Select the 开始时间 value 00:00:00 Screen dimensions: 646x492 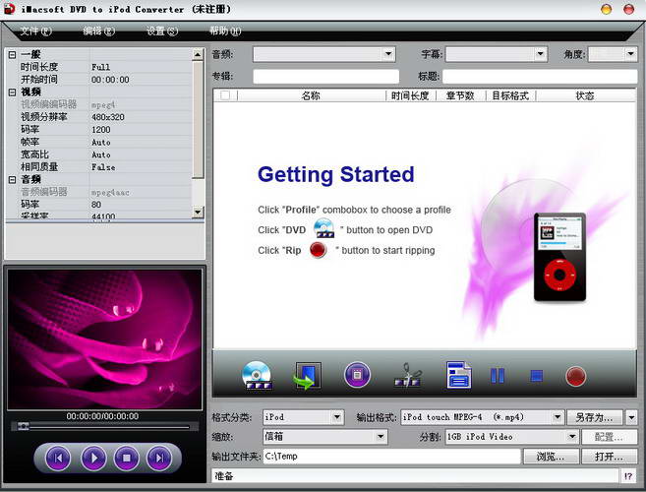[110, 80]
